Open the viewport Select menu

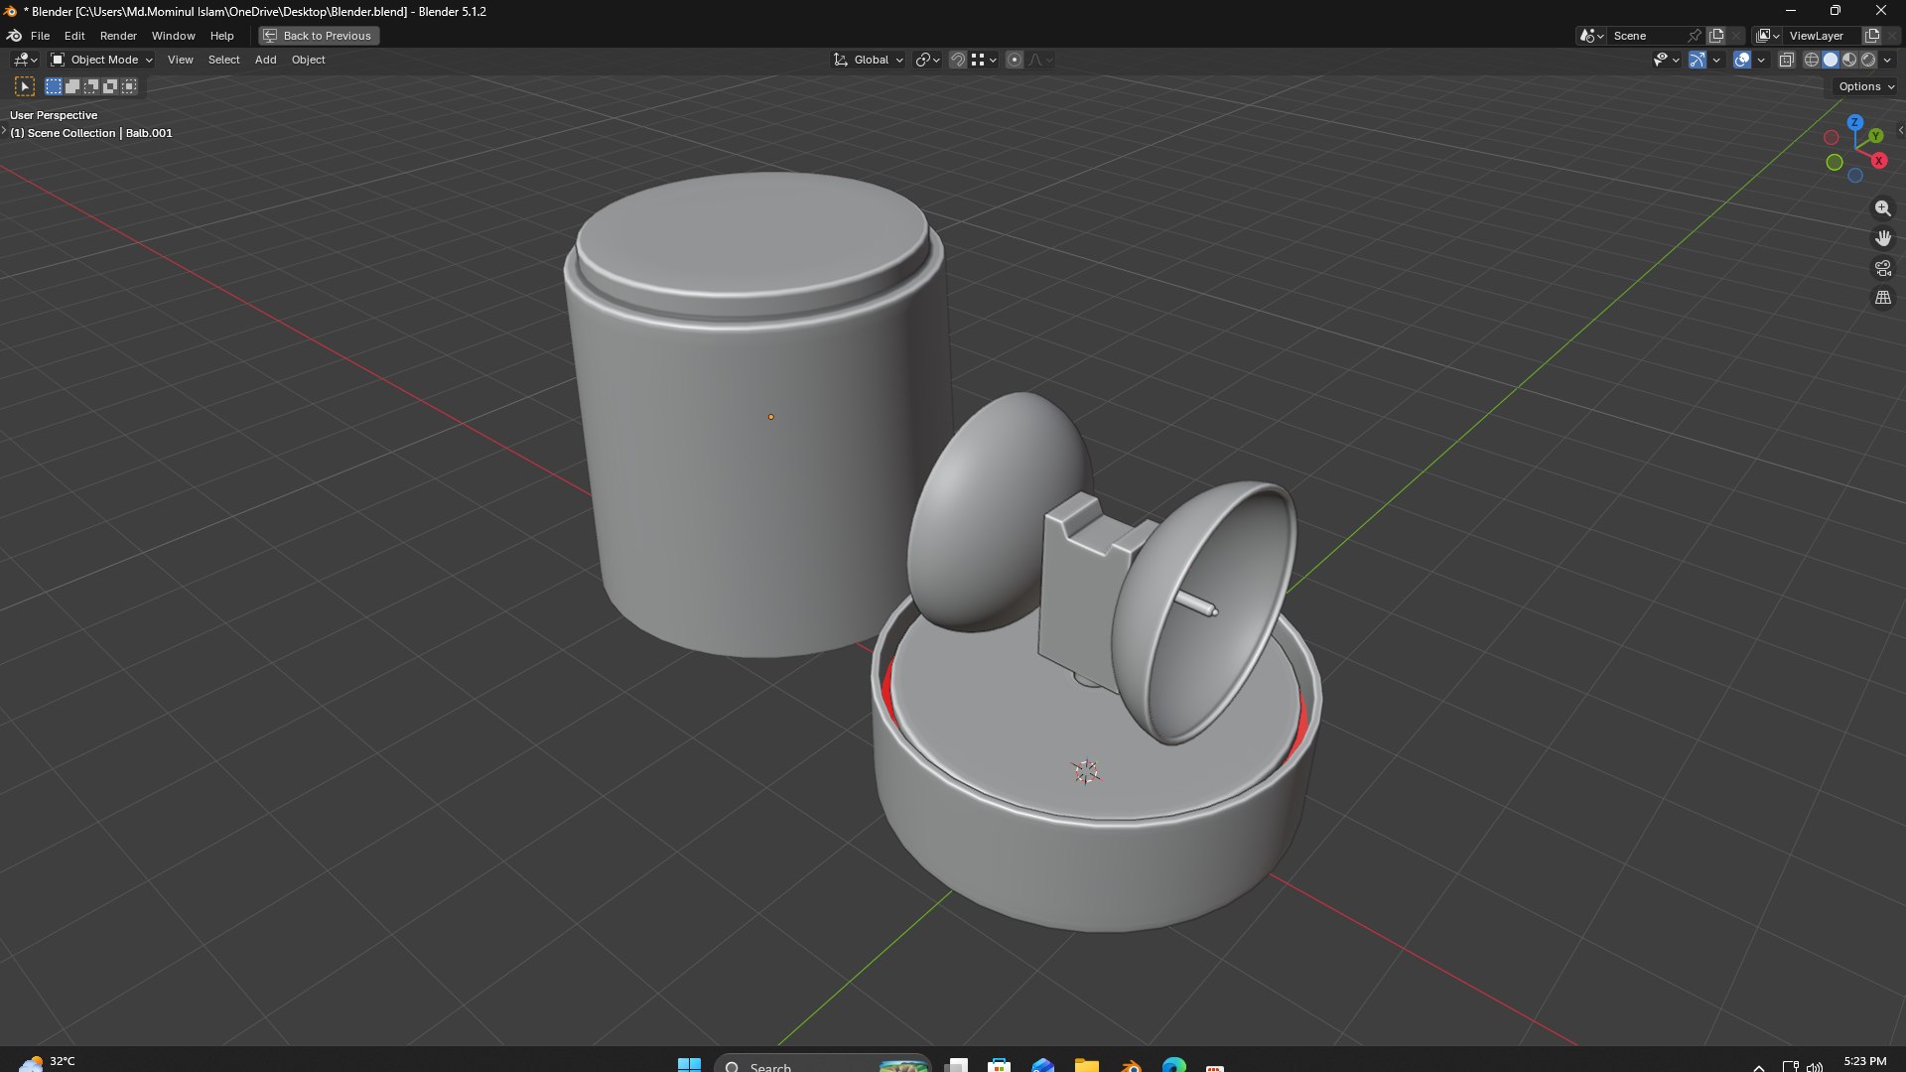(223, 60)
